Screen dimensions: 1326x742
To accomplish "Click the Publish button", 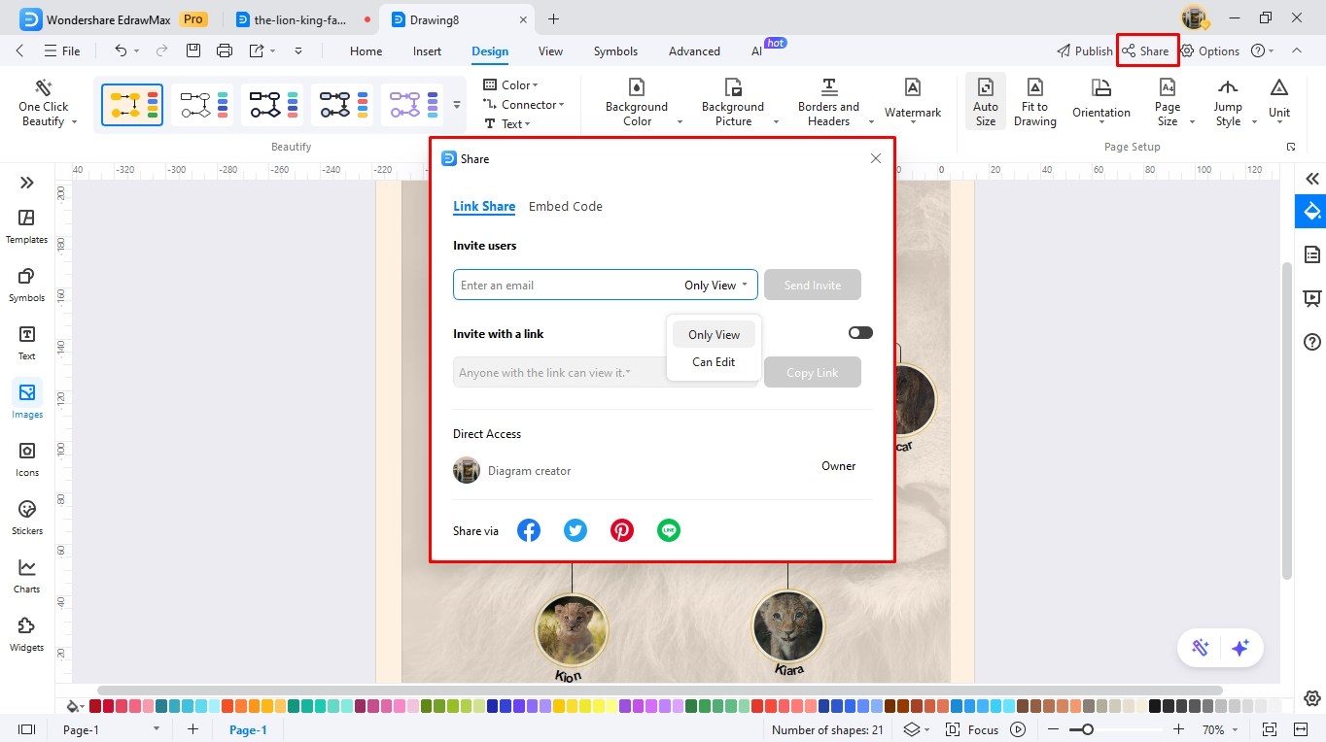I will (x=1085, y=51).
